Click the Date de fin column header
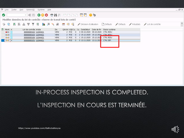The height and width of the screenshot is (138, 184). click(x=96, y=30)
